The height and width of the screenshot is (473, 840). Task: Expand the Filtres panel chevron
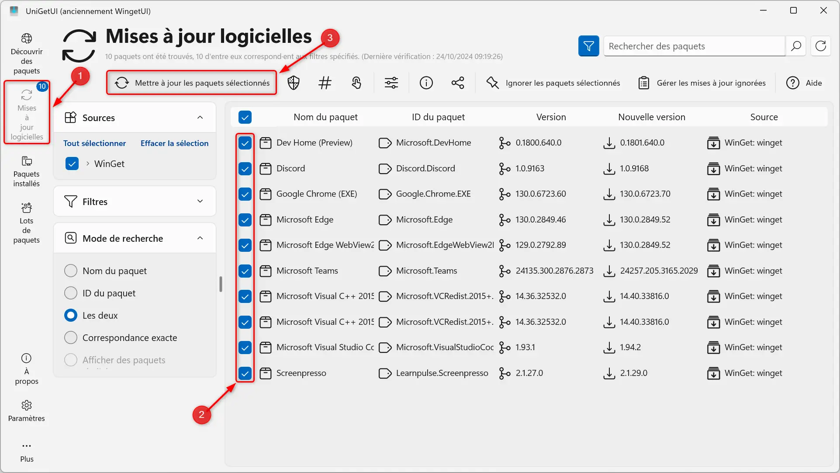200,201
